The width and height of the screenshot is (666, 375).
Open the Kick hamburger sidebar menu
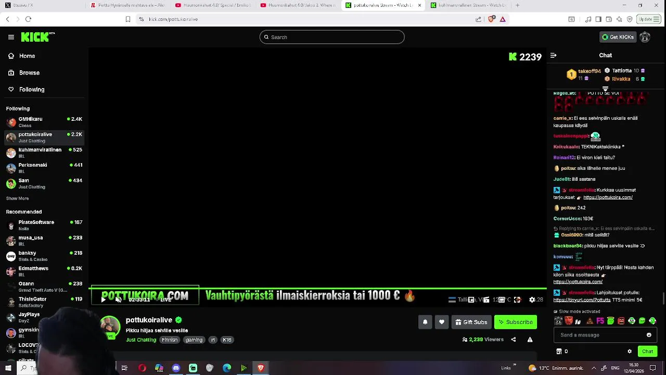click(11, 37)
